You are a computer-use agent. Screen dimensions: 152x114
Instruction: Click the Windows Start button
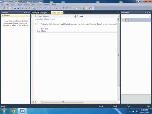coord(4,111)
